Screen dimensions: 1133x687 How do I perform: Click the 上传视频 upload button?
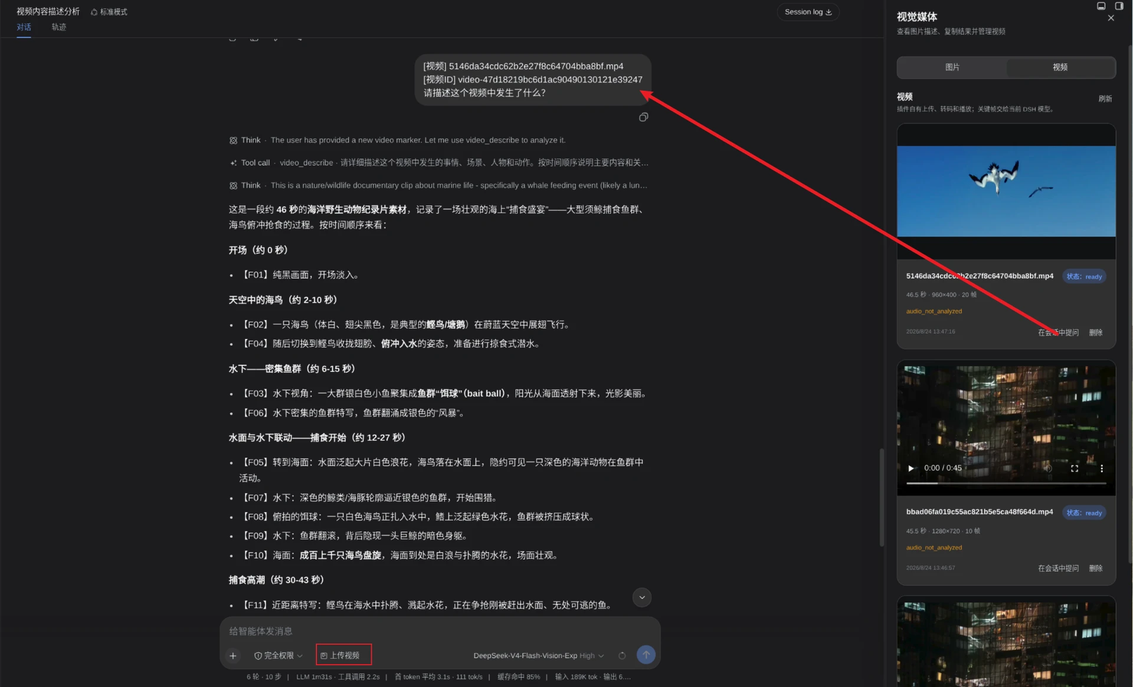343,655
